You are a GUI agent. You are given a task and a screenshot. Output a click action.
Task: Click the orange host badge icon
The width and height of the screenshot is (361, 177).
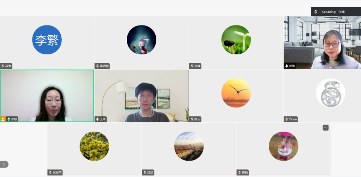[x=3, y=119]
